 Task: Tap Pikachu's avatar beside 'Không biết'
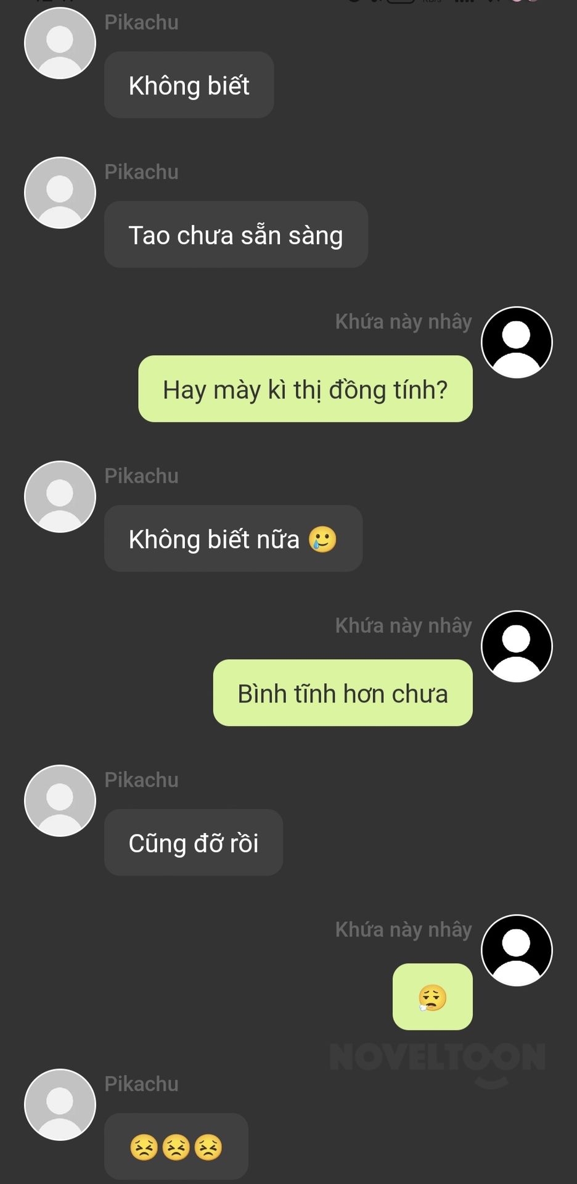click(60, 43)
